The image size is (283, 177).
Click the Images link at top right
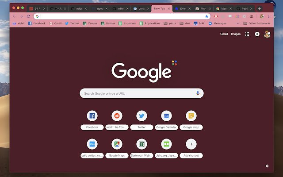click(x=236, y=34)
